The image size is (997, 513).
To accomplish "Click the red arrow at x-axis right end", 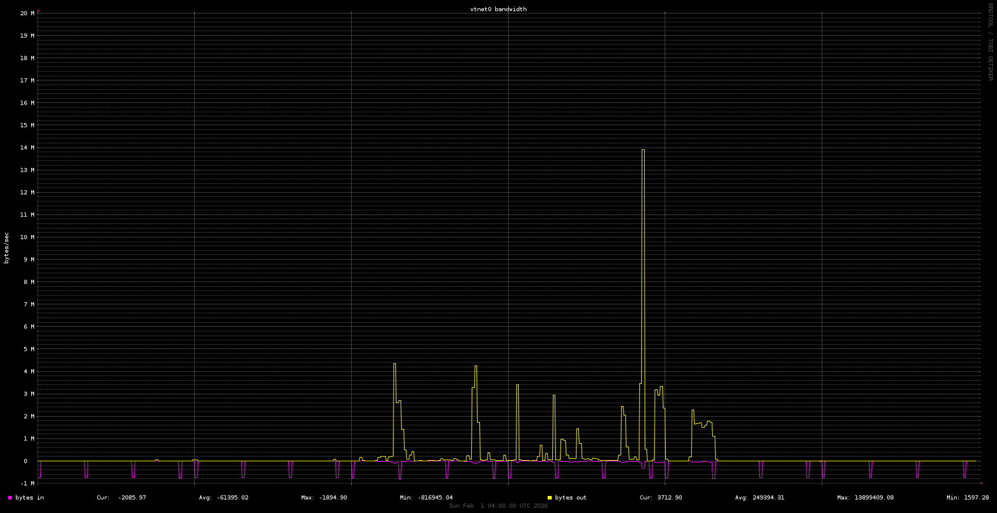I will [x=981, y=483].
